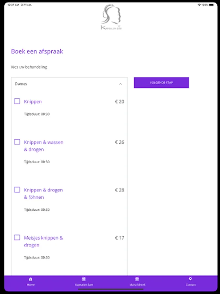Screen dimensions: 220x294
Task: Tick Knippen & drogen & föhnen checkbox
Action: pyautogui.click(x=17, y=190)
